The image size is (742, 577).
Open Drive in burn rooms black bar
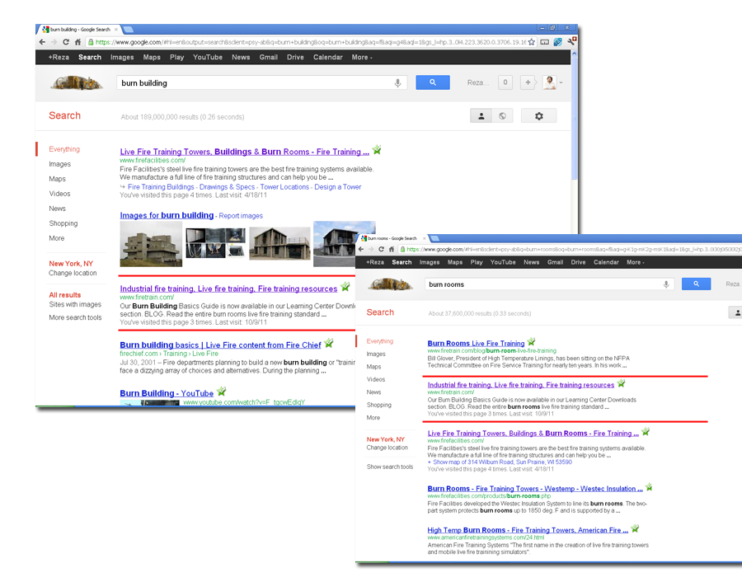pos(578,262)
